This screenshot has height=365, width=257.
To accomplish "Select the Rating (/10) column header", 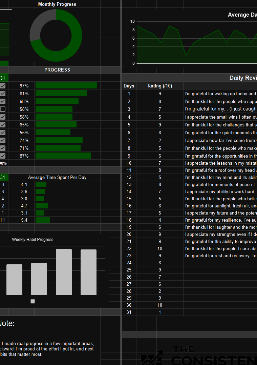I will 160,86.
